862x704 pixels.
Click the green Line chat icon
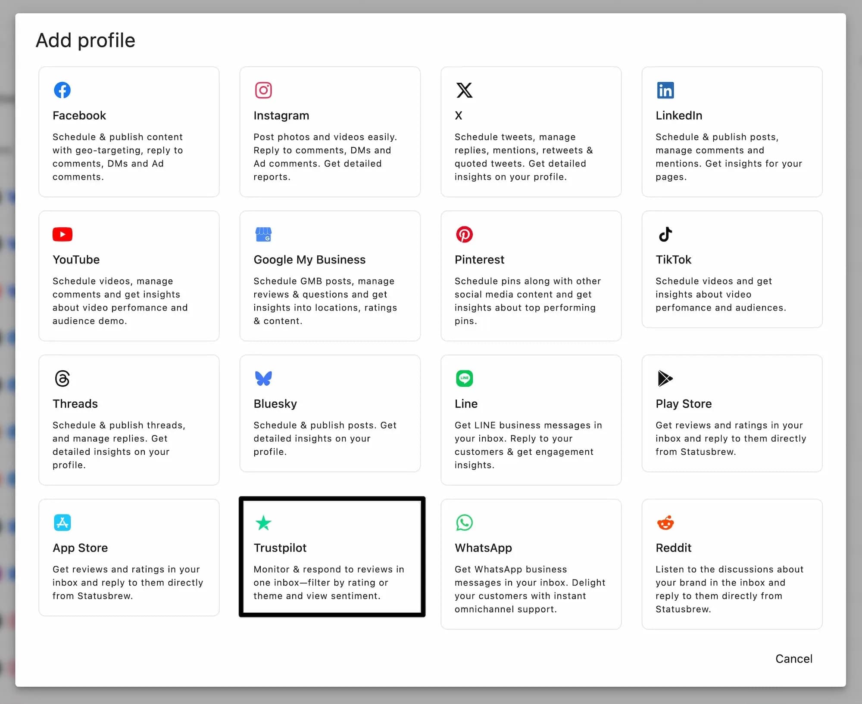point(464,378)
